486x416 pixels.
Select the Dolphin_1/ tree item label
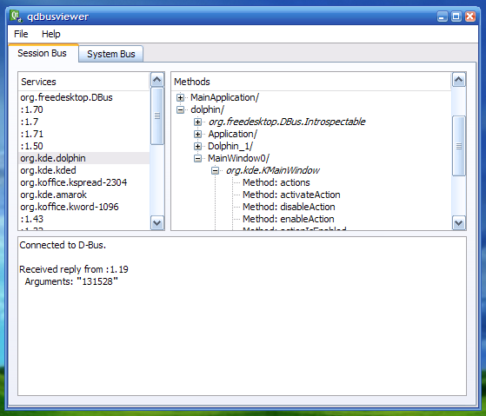[x=230, y=146]
